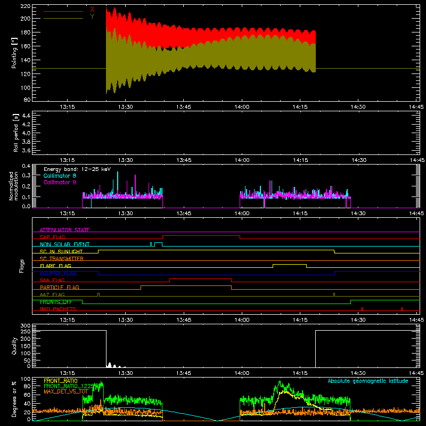Click the 250 tick on the Quality axis
The width and height of the screenshot is (426, 426).
25,332
